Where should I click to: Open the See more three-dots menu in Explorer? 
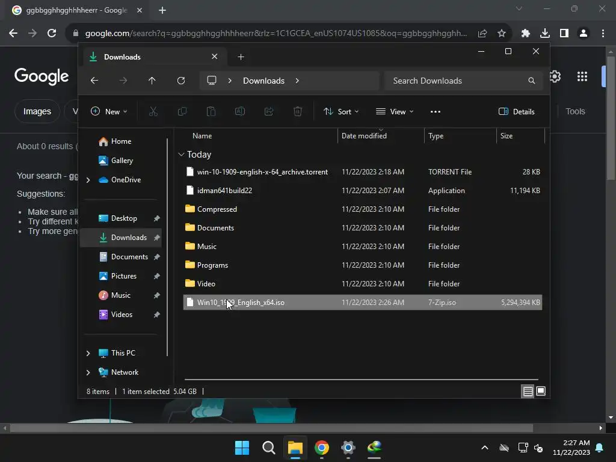(436, 111)
